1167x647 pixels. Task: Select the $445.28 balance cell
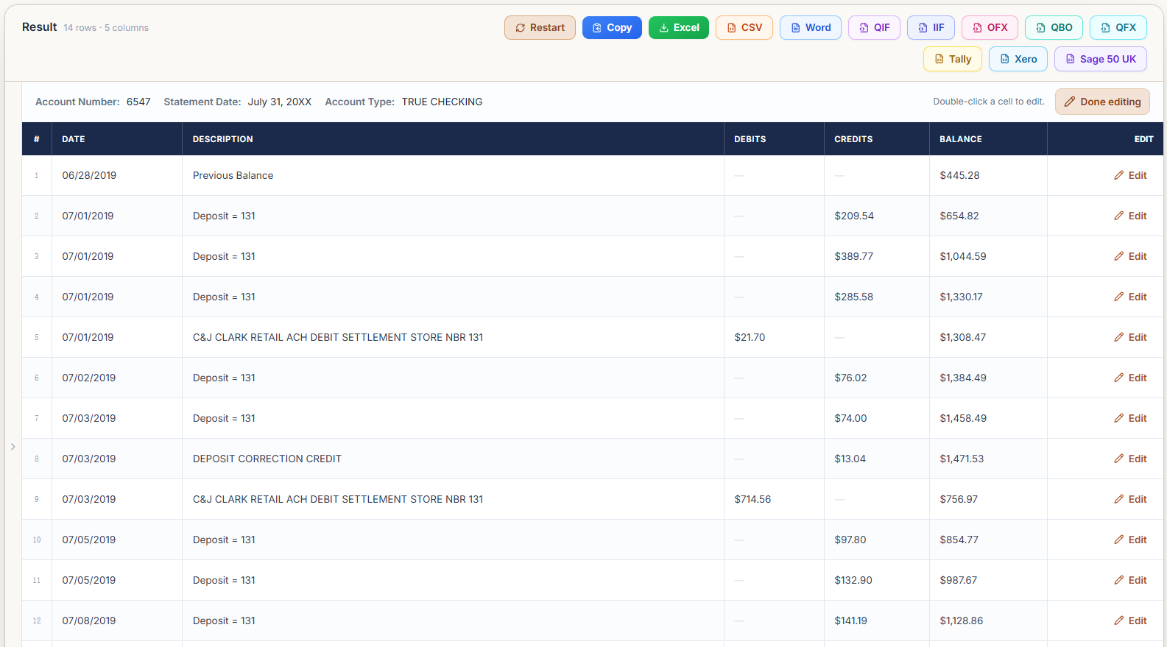coord(988,176)
